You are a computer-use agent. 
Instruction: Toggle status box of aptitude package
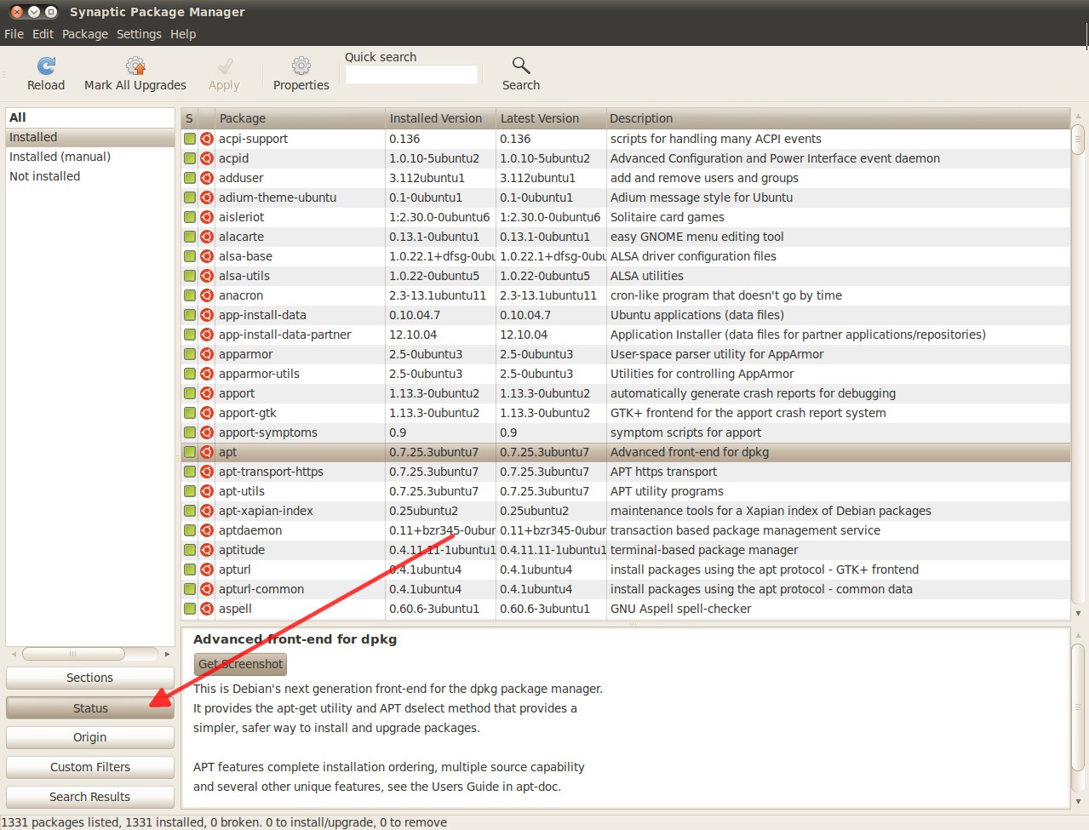[x=190, y=550]
